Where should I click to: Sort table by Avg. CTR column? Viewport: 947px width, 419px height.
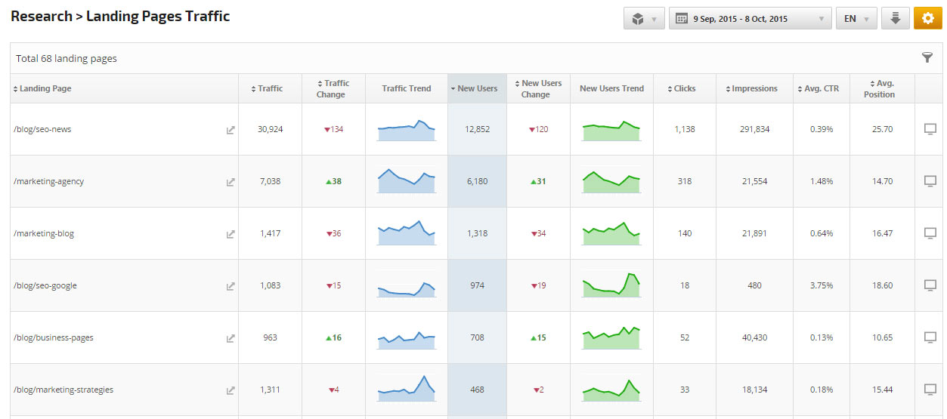[821, 88]
